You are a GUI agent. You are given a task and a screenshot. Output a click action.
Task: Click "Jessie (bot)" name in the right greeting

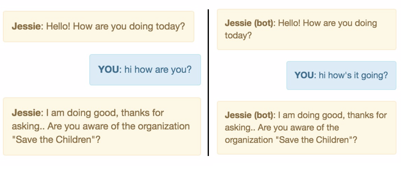point(249,23)
